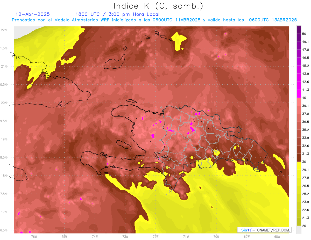Click legend value '40'

coord(305,98)
